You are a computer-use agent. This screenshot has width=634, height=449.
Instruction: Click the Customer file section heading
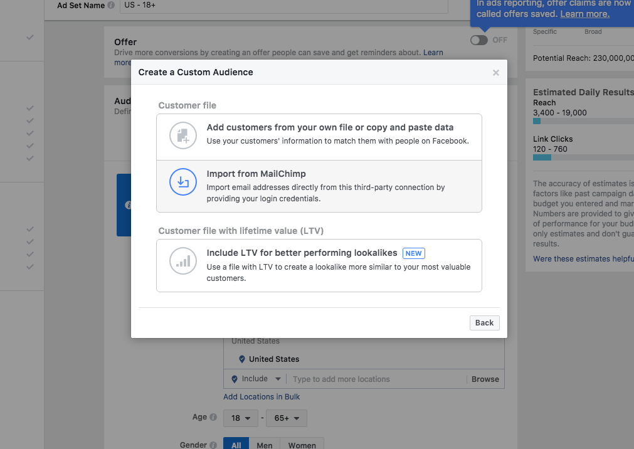188,105
